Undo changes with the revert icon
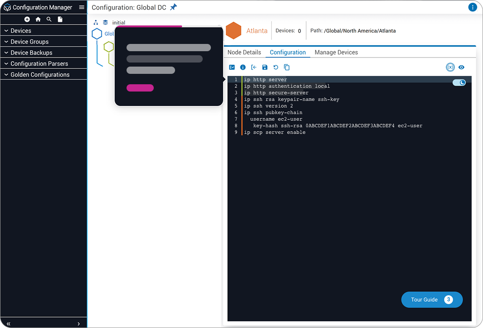The width and height of the screenshot is (483, 328). 275,67
